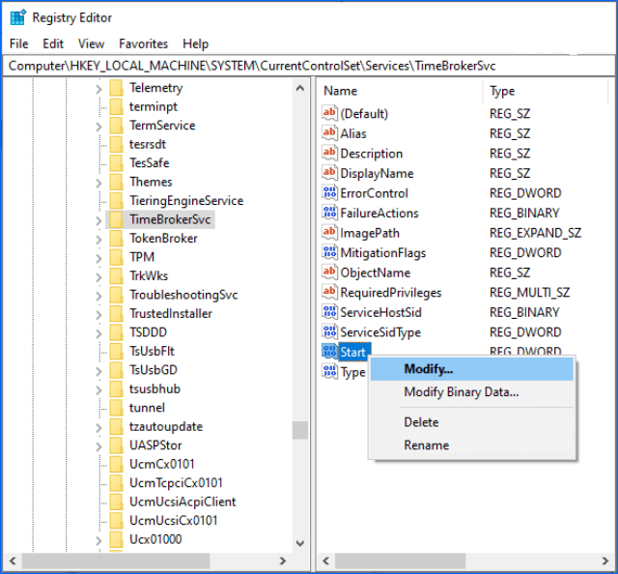Select the UcmTcpciCx0101 key
The image size is (618, 574).
(x=176, y=483)
